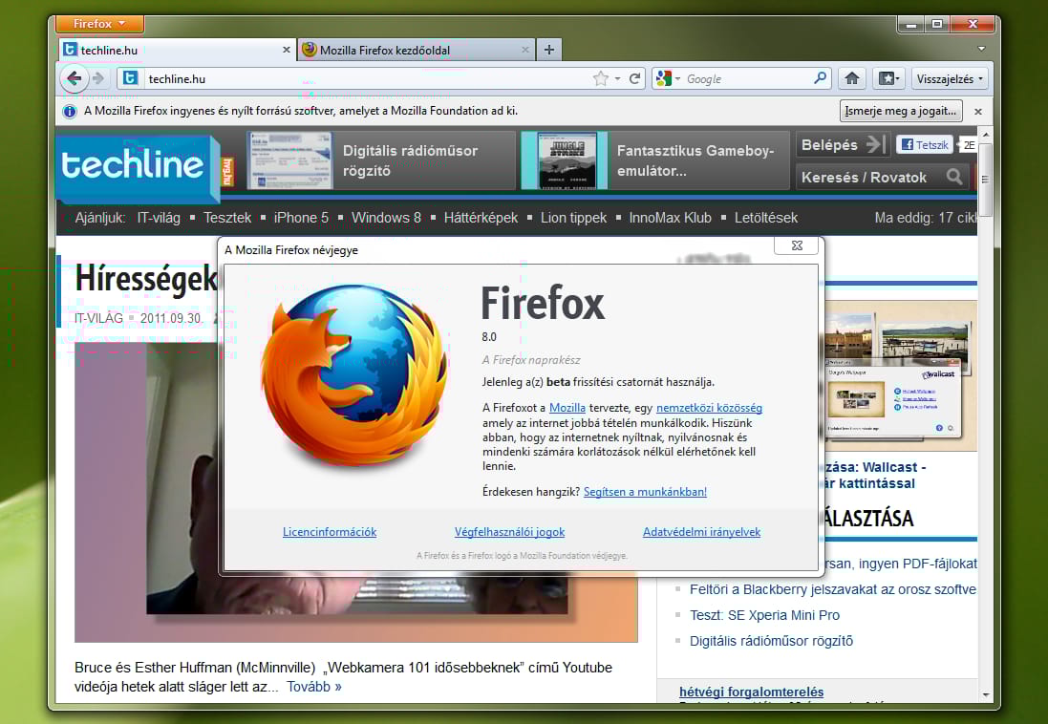
Task: Click the search magnifier beside Rovatok
Action: (x=953, y=177)
